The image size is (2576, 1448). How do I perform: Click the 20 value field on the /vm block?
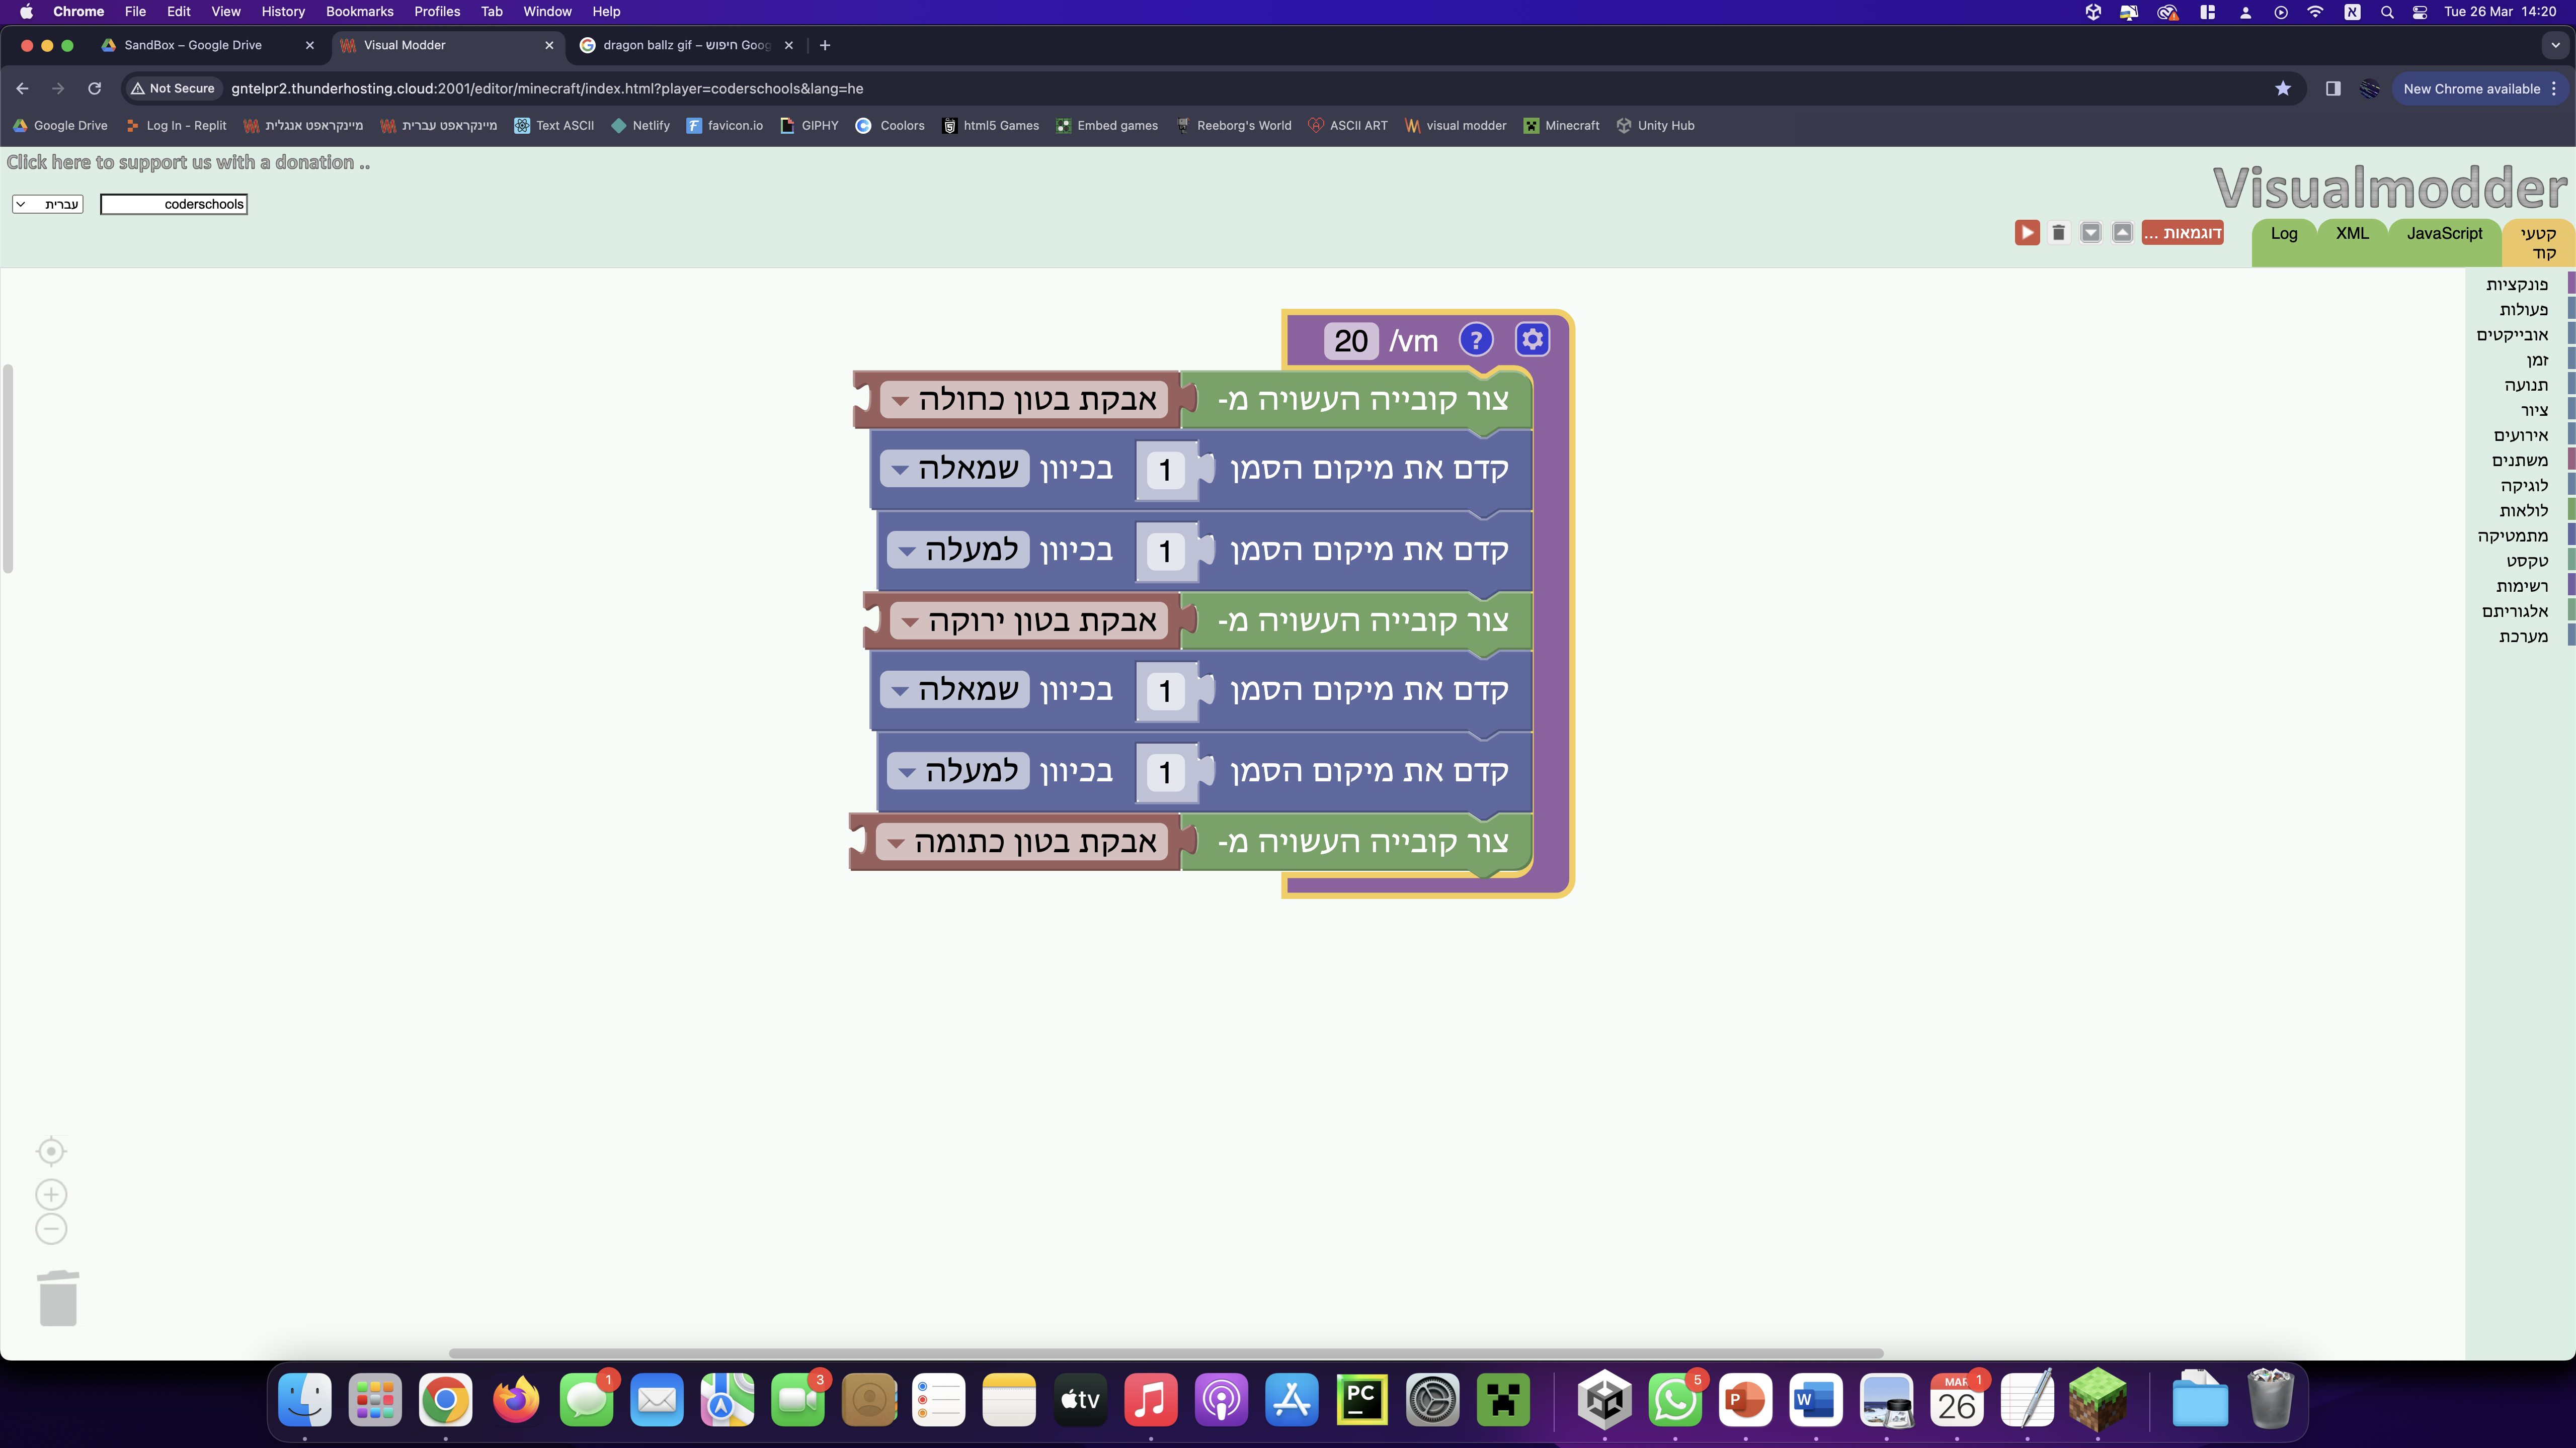click(x=1351, y=341)
